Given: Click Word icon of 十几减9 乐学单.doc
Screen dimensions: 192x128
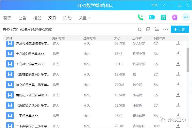Looking at the screenshot, I should 10,54.
